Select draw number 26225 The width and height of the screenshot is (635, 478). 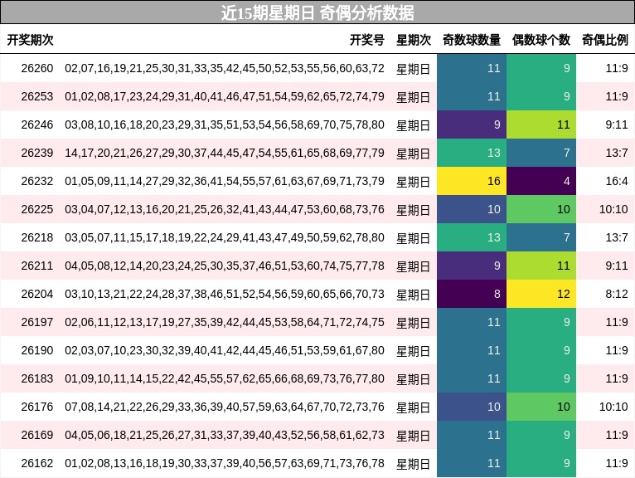coord(37,209)
